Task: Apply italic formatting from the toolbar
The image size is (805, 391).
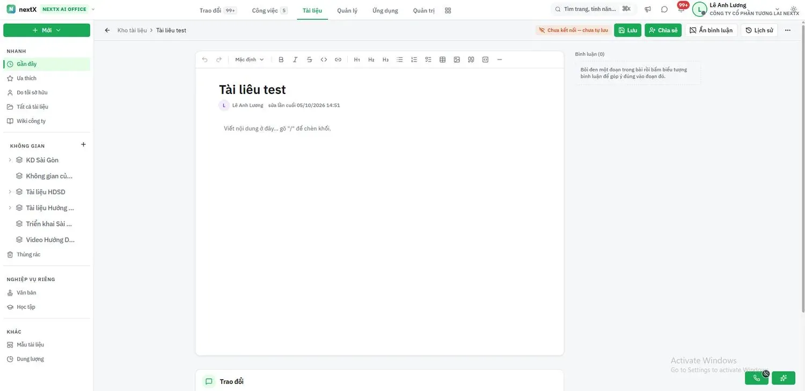Action: [295, 60]
